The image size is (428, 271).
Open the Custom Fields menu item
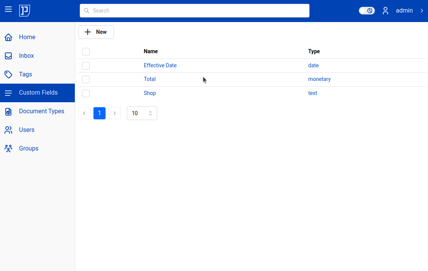pos(38,93)
